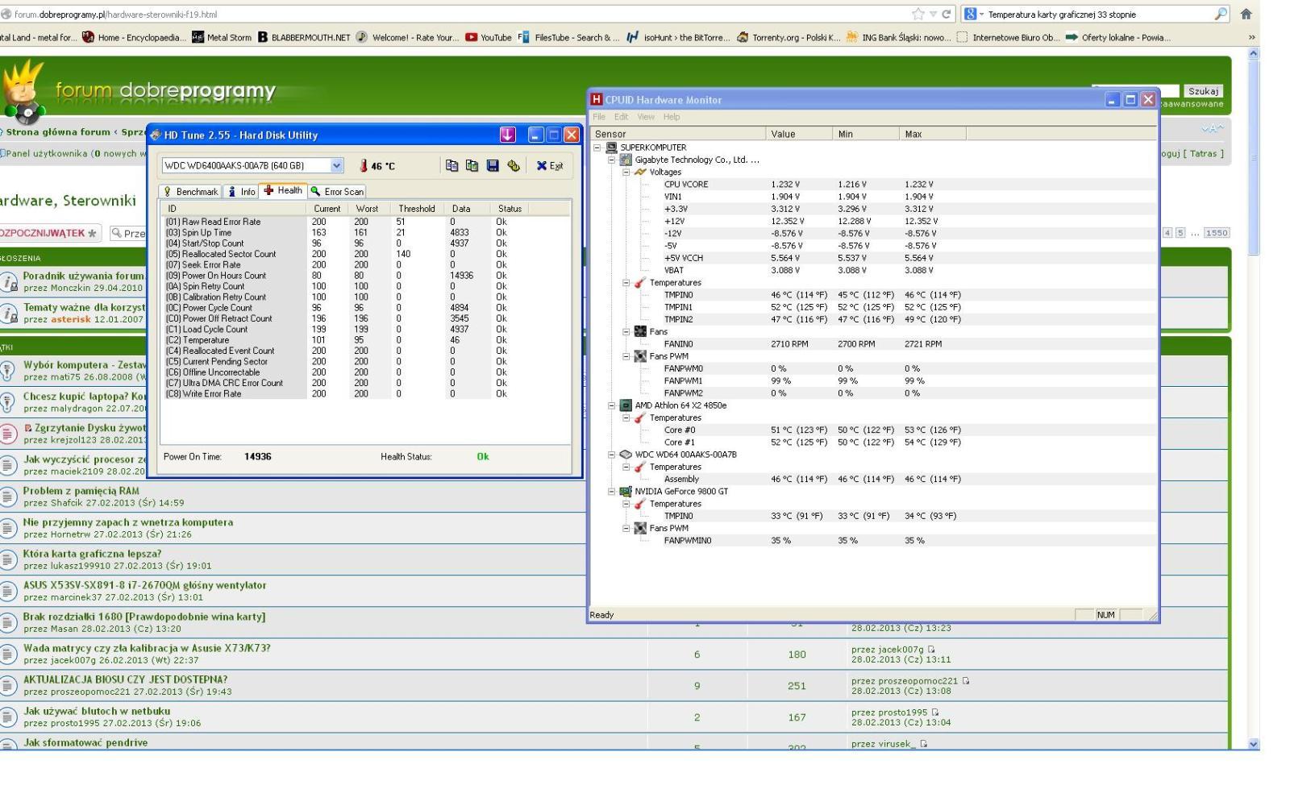The width and height of the screenshot is (1290, 806).
Task: Click the bookmark star icon in address bar
Action: [x=918, y=14]
